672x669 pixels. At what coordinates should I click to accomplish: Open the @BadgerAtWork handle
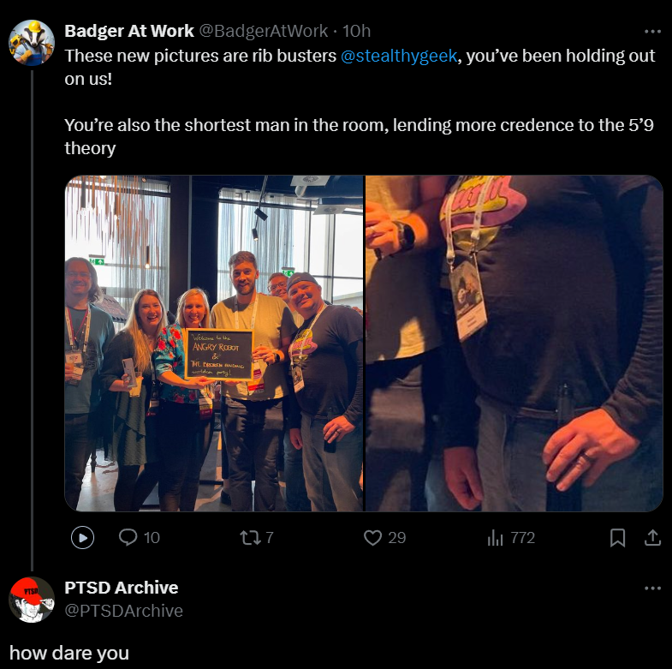(264, 31)
